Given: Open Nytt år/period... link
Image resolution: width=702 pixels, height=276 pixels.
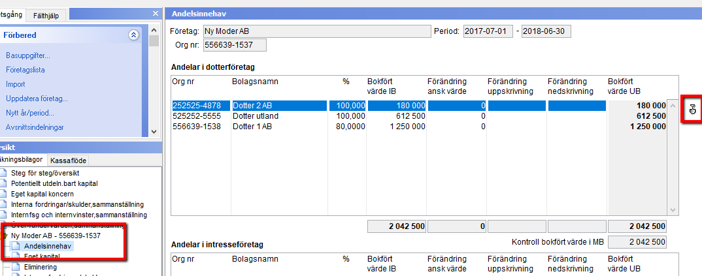Looking at the screenshot, I should [x=30, y=113].
